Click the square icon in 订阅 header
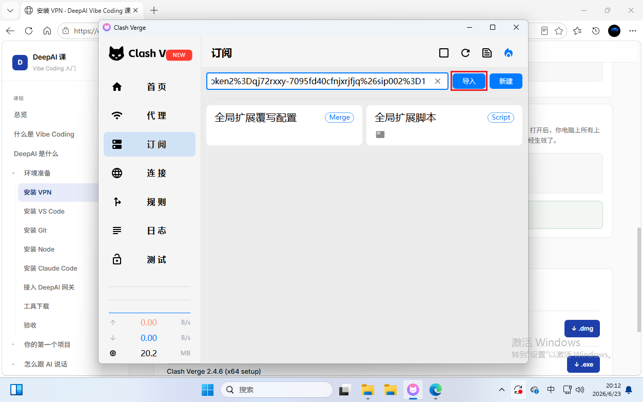 (x=444, y=53)
